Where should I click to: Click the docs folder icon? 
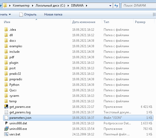(x=6, y=40)
